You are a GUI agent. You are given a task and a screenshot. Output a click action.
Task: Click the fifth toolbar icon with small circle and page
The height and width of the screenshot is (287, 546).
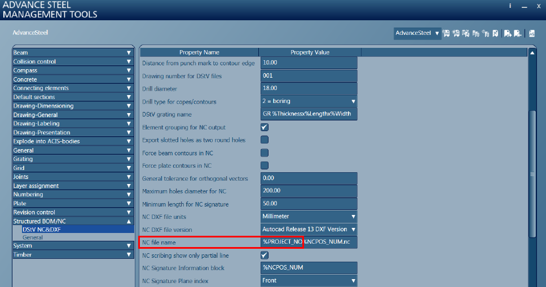coord(486,33)
